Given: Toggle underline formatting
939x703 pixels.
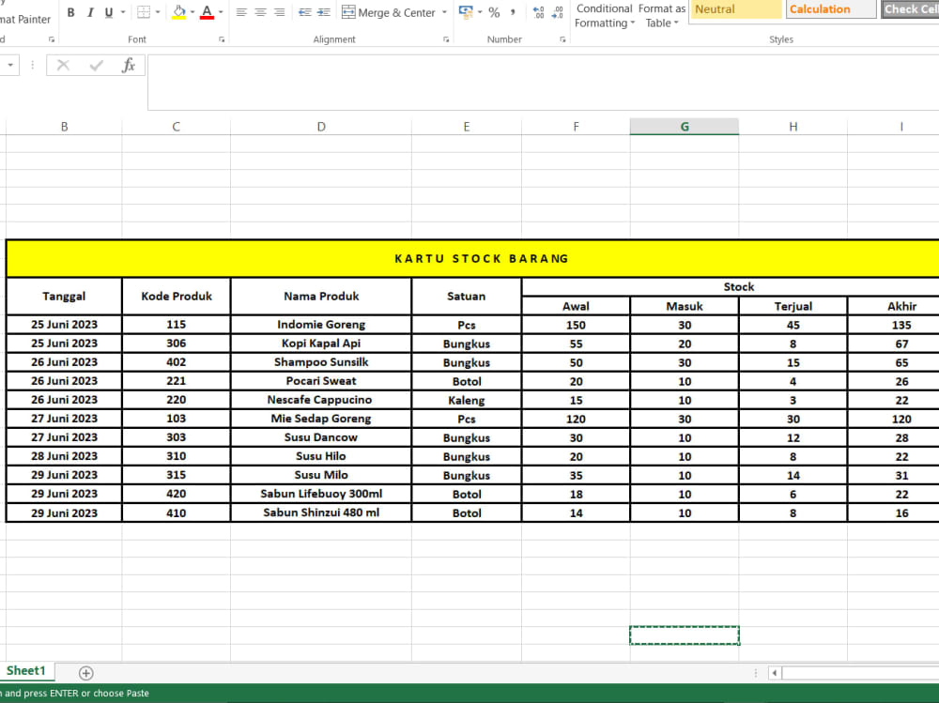Looking at the screenshot, I should (108, 12).
